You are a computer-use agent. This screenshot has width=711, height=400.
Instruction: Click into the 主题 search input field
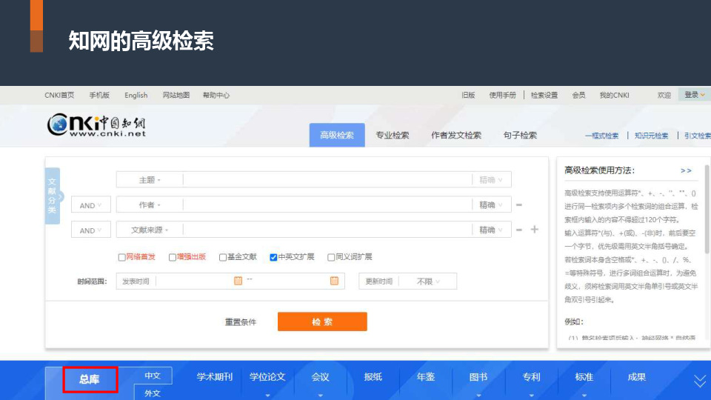pos(327,180)
